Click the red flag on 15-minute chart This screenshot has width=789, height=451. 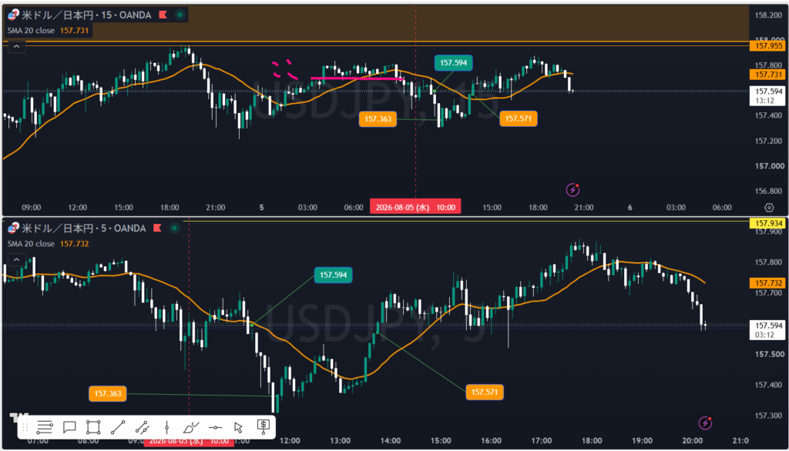[163, 15]
